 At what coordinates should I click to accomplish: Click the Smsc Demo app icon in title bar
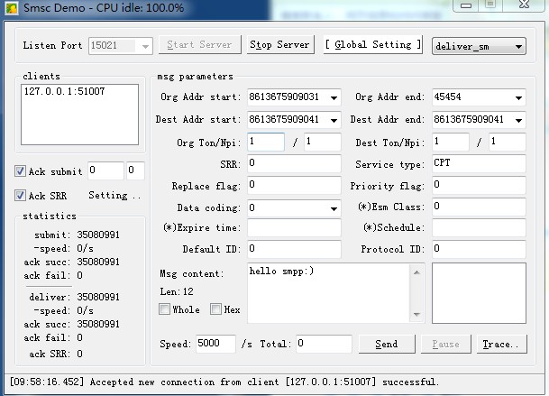(x=12, y=8)
